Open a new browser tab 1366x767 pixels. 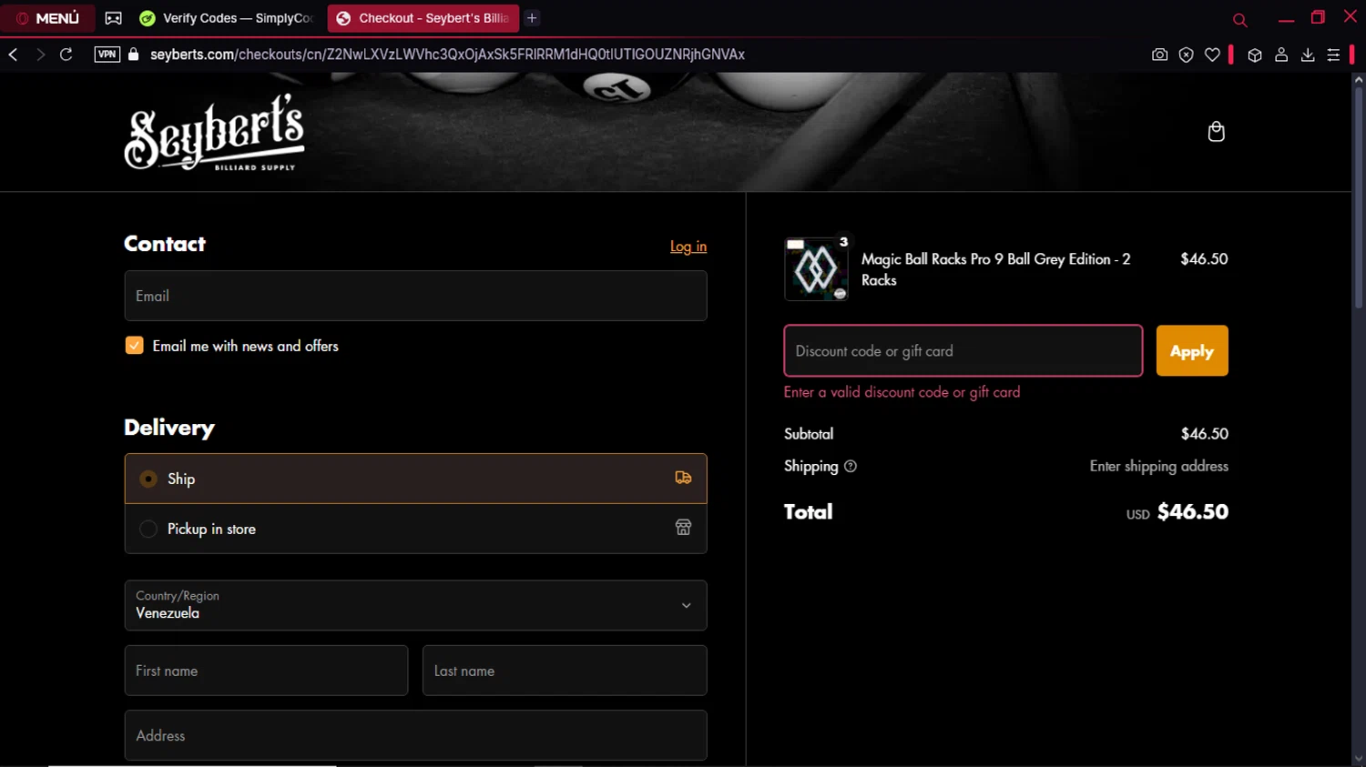click(x=532, y=18)
